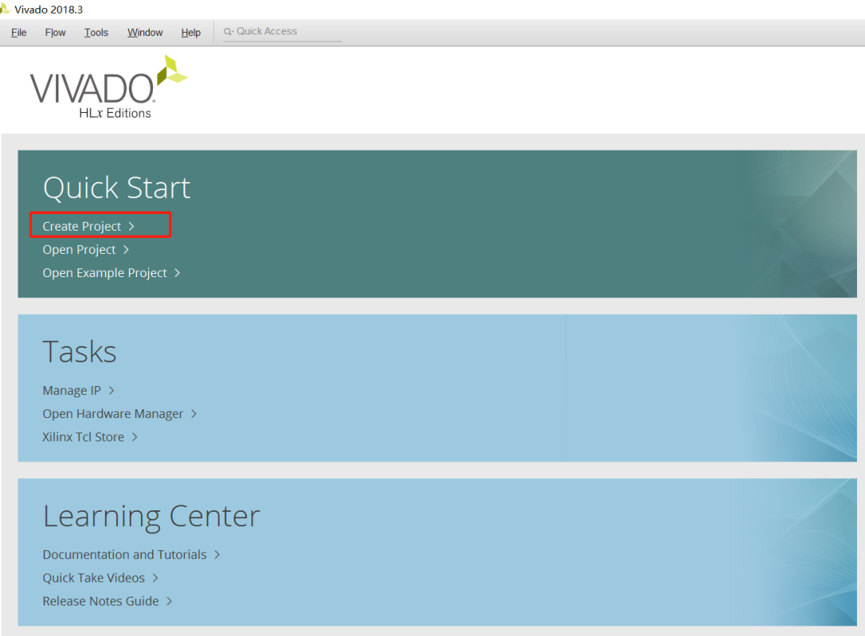Click the Quick Start heading
This screenshot has width=865, height=636.
tap(116, 187)
